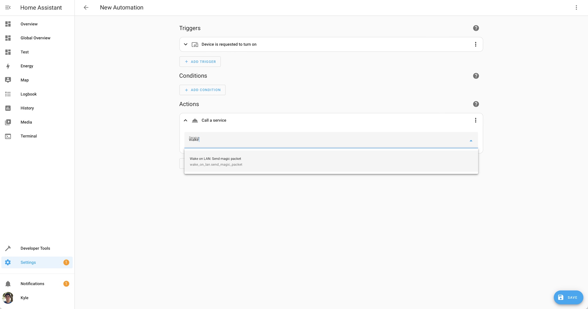Click the Media play-box icon
The height and width of the screenshot is (309, 588).
pos(8,122)
